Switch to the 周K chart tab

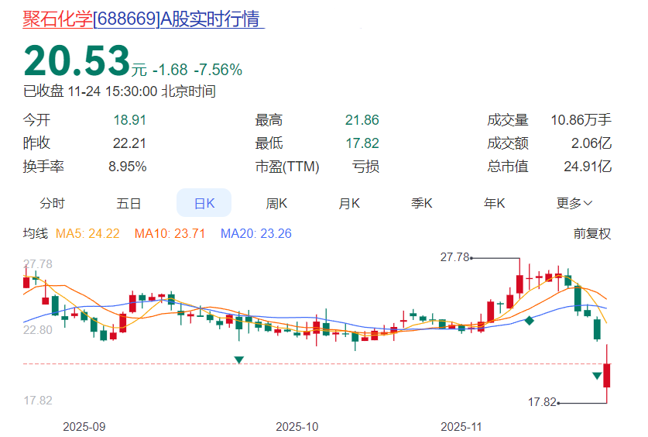pyautogui.click(x=276, y=203)
